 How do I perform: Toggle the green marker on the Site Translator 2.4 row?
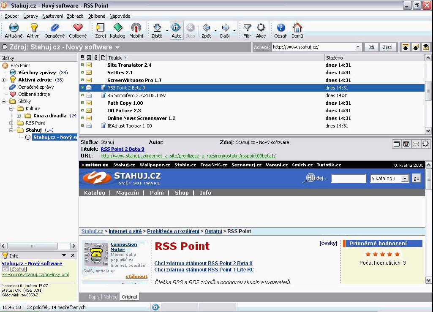pos(82,65)
